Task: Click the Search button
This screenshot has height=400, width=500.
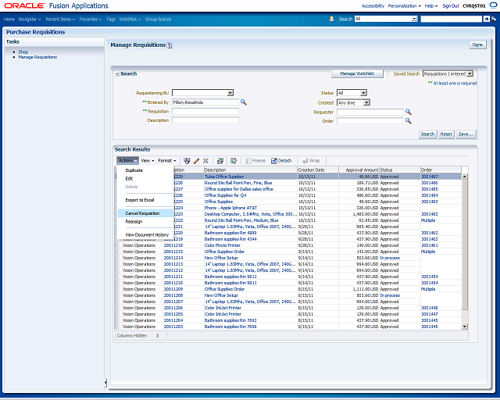Action: [427, 134]
